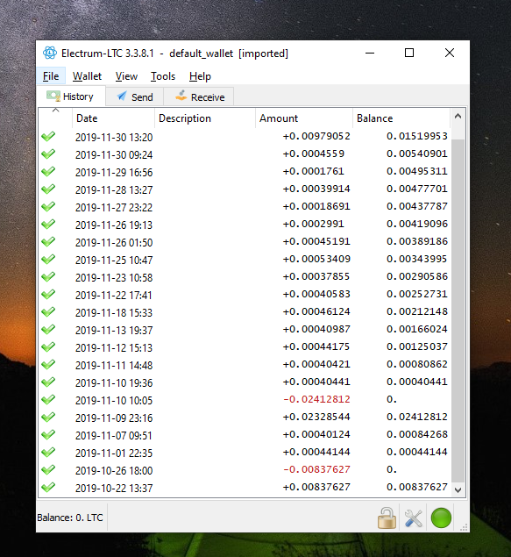
Task: Switch to the Receive tab
Action: pyautogui.click(x=199, y=97)
